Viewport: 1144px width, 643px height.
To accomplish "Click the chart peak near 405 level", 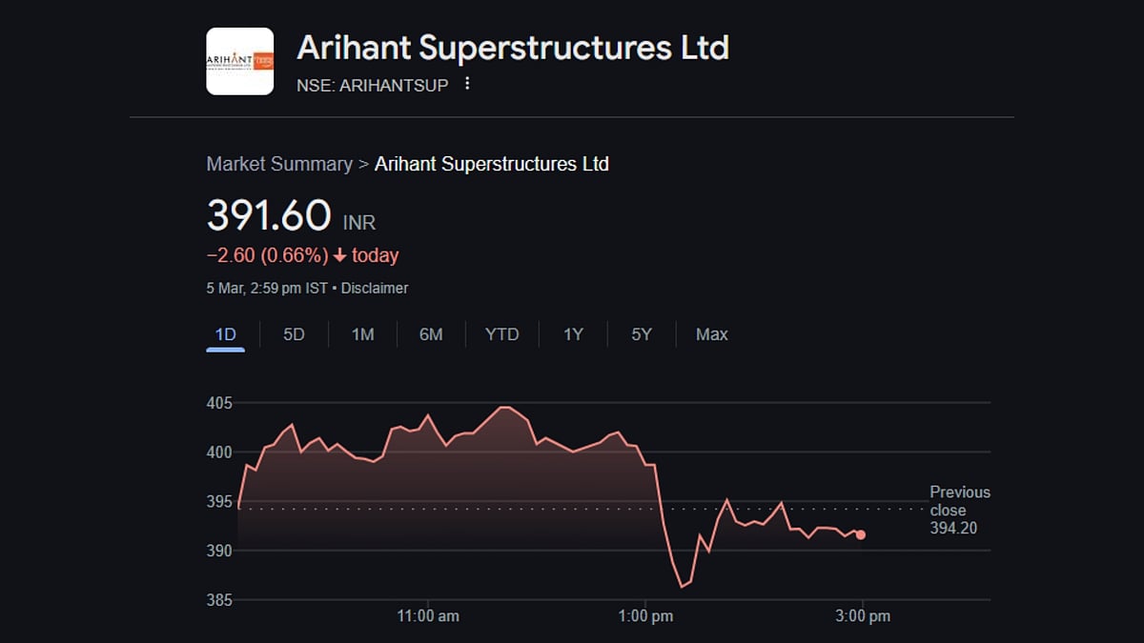I will 505,408.
